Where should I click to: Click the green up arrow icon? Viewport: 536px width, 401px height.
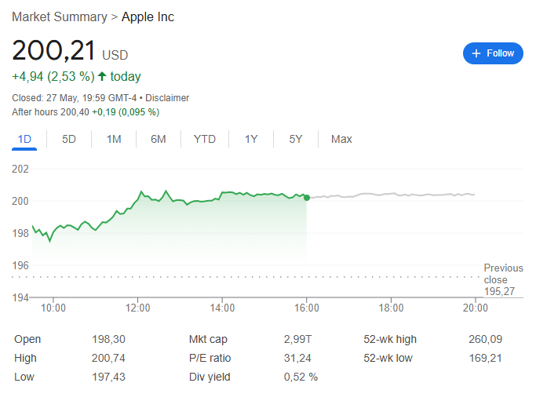[102, 77]
